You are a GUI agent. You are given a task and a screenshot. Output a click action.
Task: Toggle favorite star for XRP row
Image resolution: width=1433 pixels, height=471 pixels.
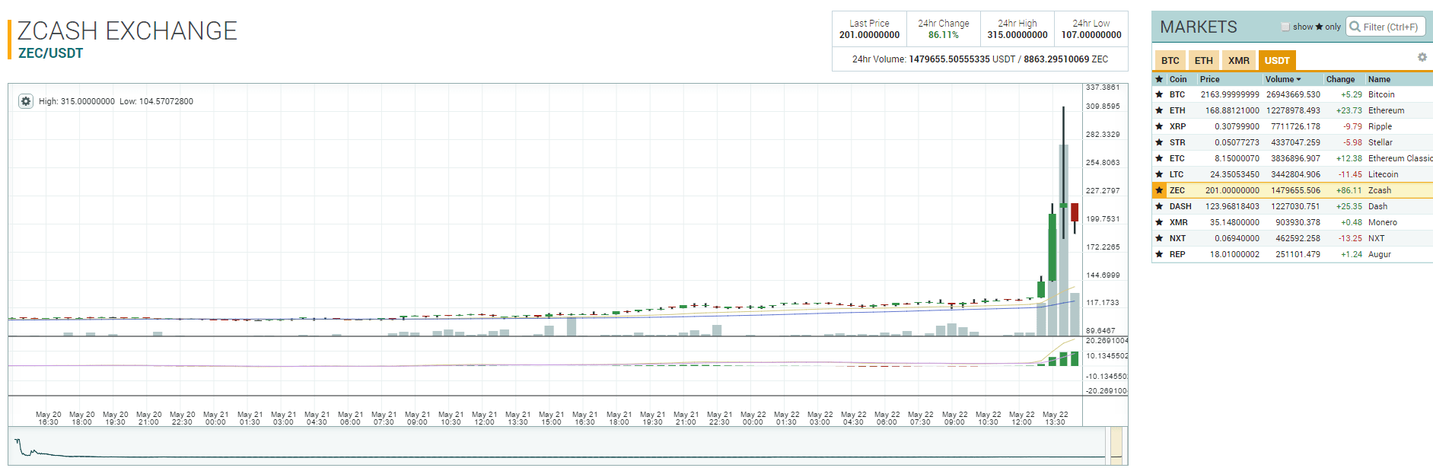pyautogui.click(x=1159, y=126)
